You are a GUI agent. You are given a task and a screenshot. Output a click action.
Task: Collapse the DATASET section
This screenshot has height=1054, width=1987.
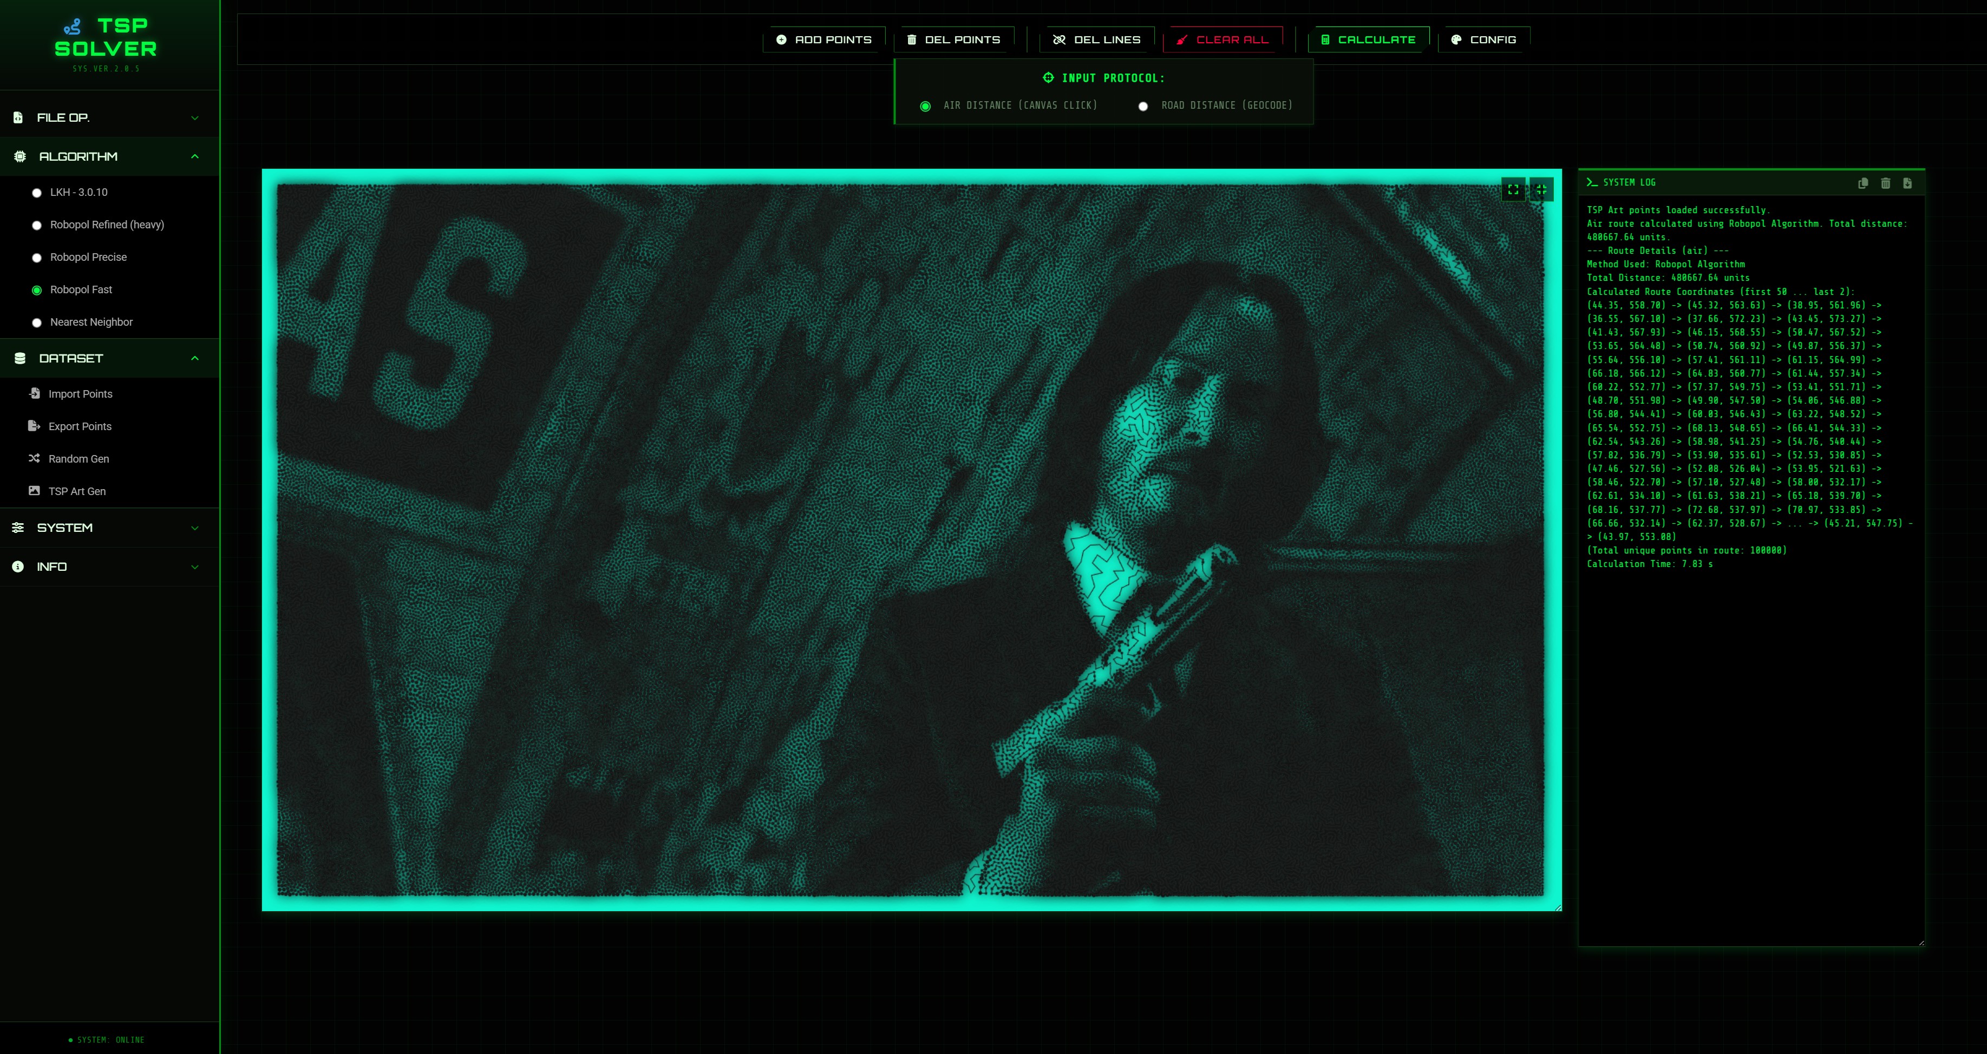109,358
